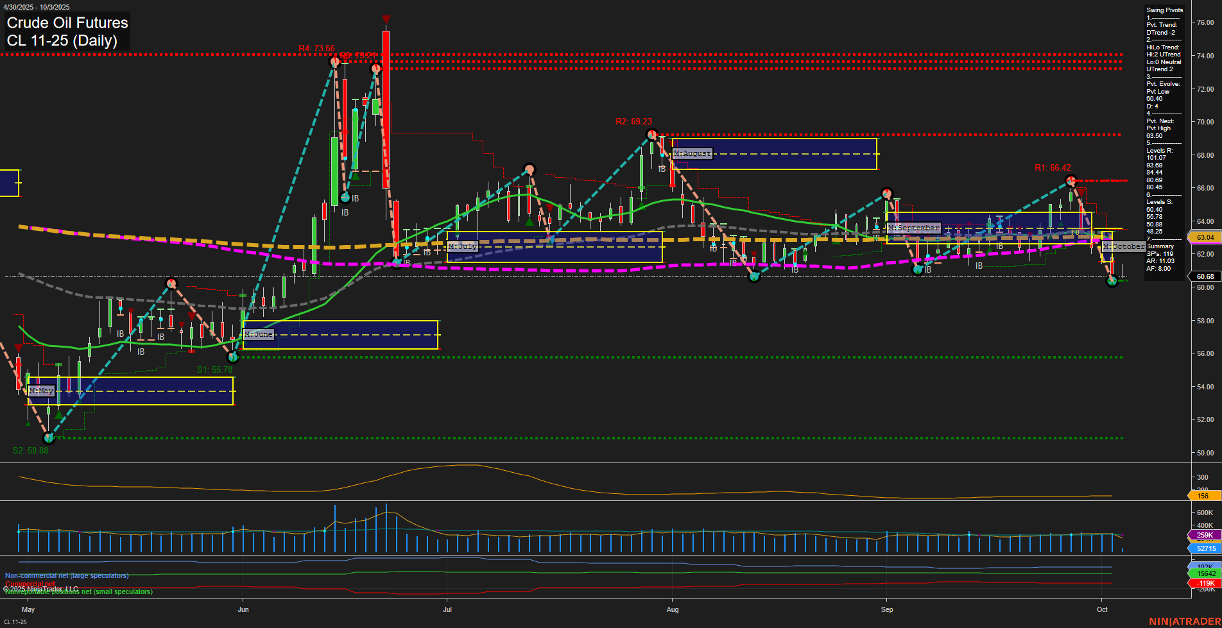Select the salmon pivot circle near the August high
Screen dimensions: 1222x628
[x=529, y=169]
